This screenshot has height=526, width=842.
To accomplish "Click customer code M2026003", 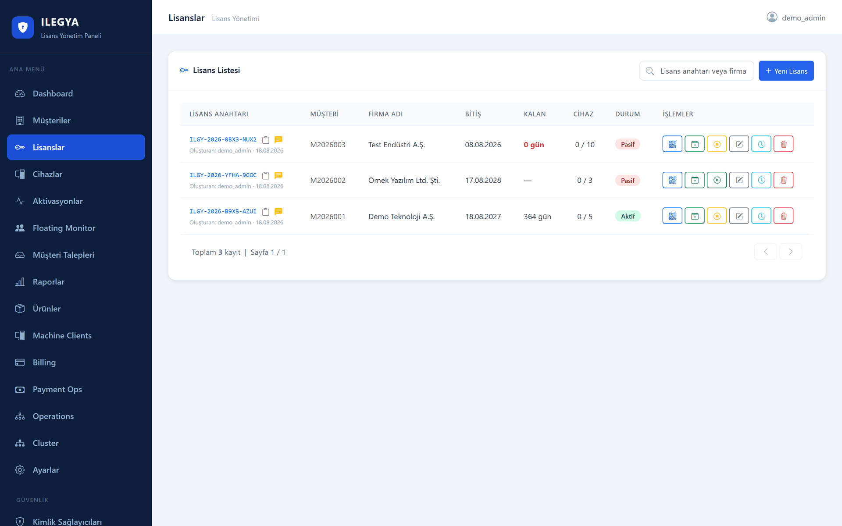I will [x=328, y=145].
